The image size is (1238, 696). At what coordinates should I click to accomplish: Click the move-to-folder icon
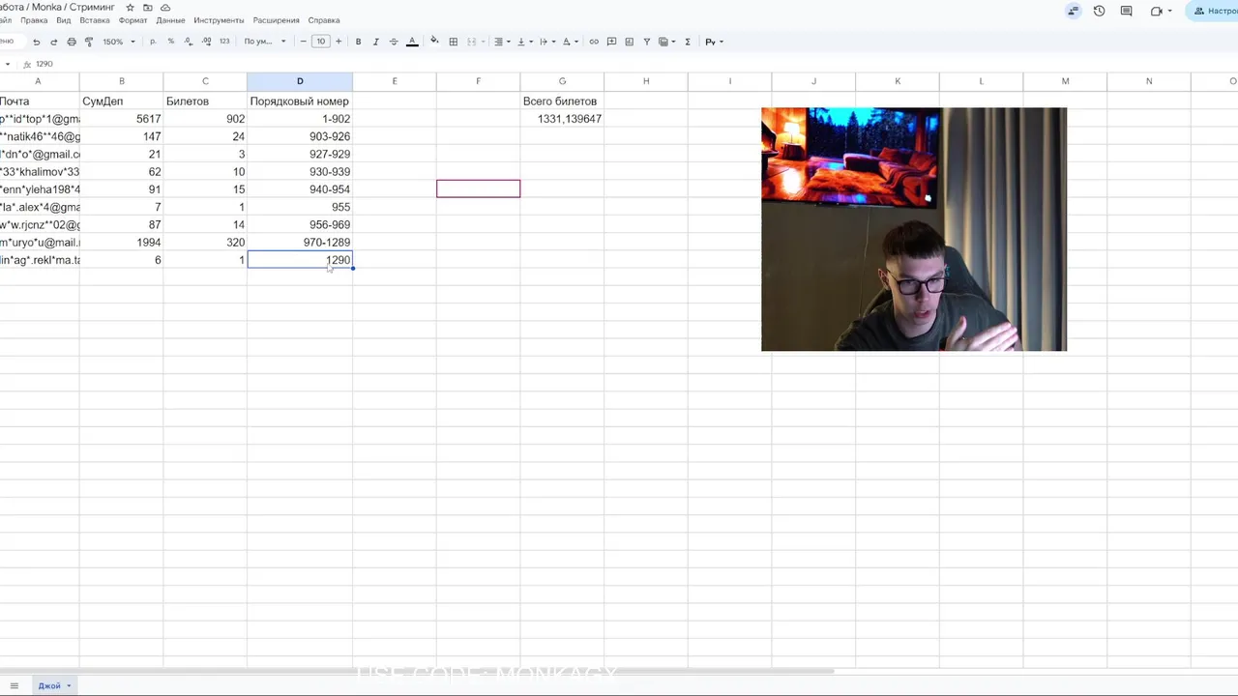[x=148, y=8]
